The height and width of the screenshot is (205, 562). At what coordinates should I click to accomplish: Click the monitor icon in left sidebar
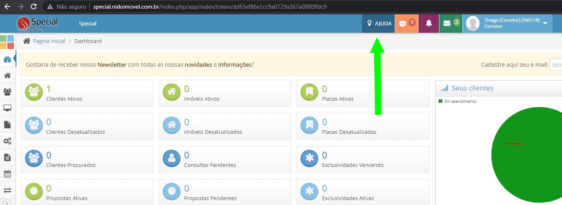pos(7,108)
